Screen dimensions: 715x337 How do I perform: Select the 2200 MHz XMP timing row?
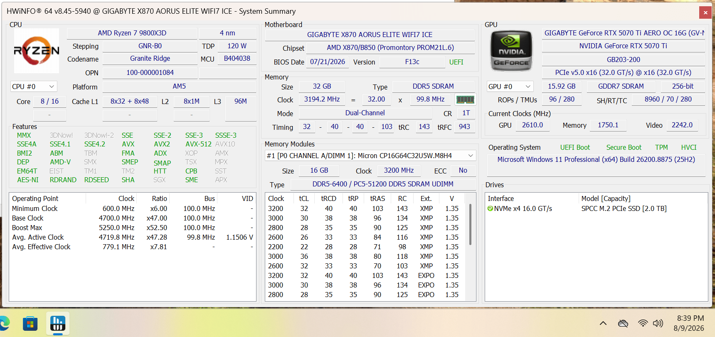click(366, 247)
